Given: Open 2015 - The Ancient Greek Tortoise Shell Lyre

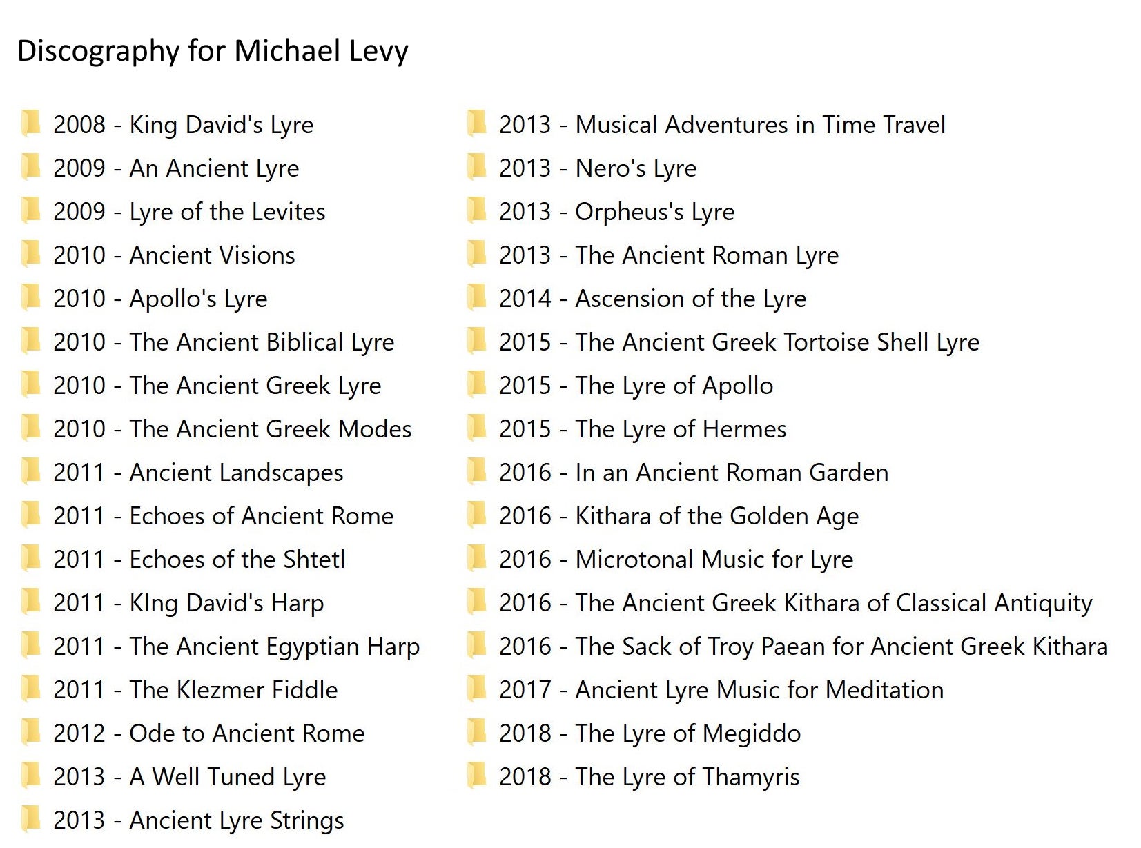Looking at the screenshot, I should coord(739,342).
